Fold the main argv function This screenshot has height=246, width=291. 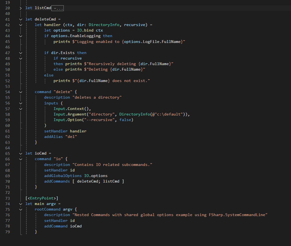pos(21,204)
